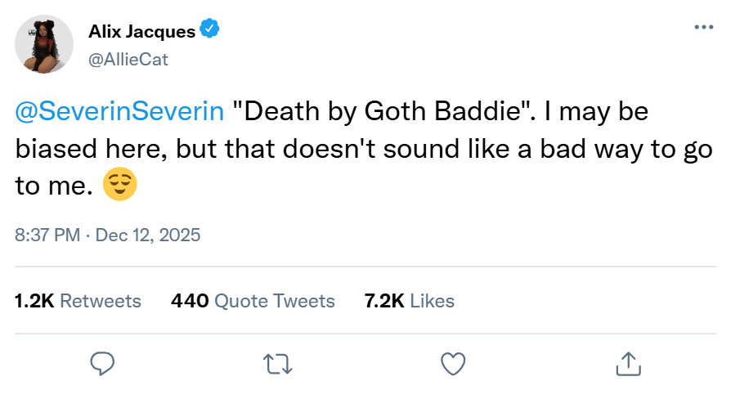Follow the @SeverinSeverin mention link
This screenshot has height=408, width=731.
[x=119, y=113]
